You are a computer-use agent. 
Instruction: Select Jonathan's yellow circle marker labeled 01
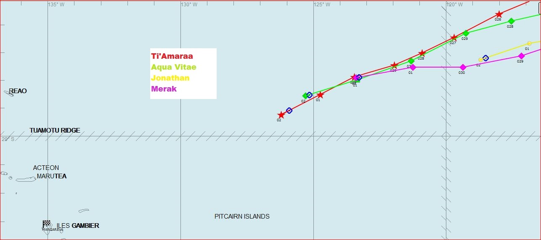tap(529, 44)
